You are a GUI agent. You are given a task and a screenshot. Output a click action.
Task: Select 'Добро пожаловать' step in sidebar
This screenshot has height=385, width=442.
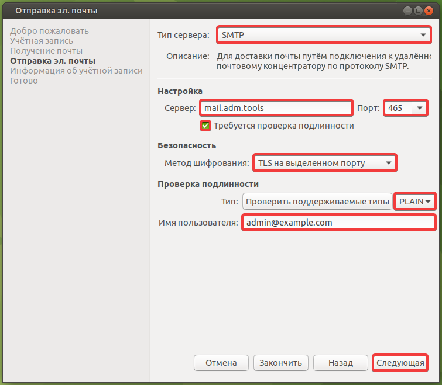[49, 31]
